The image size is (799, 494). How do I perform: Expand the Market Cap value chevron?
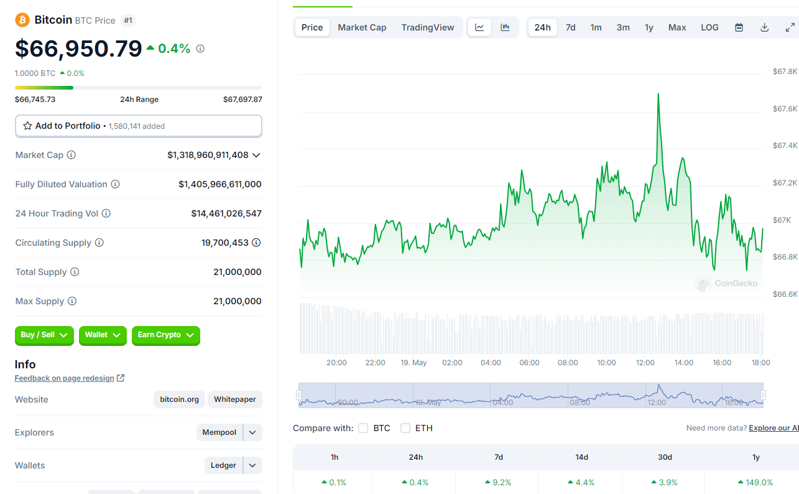pyautogui.click(x=256, y=155)
